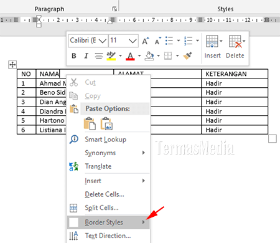280x243 pixels.
Task: Click the table resize handle square
Action: click(273, 138)
